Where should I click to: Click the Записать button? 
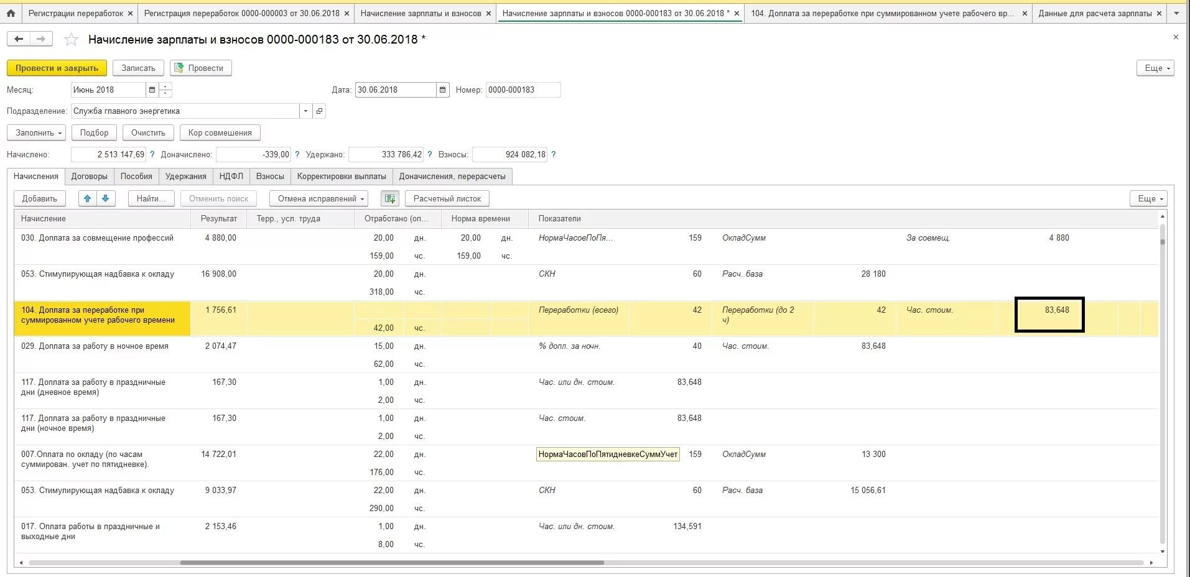coord(138,68)
